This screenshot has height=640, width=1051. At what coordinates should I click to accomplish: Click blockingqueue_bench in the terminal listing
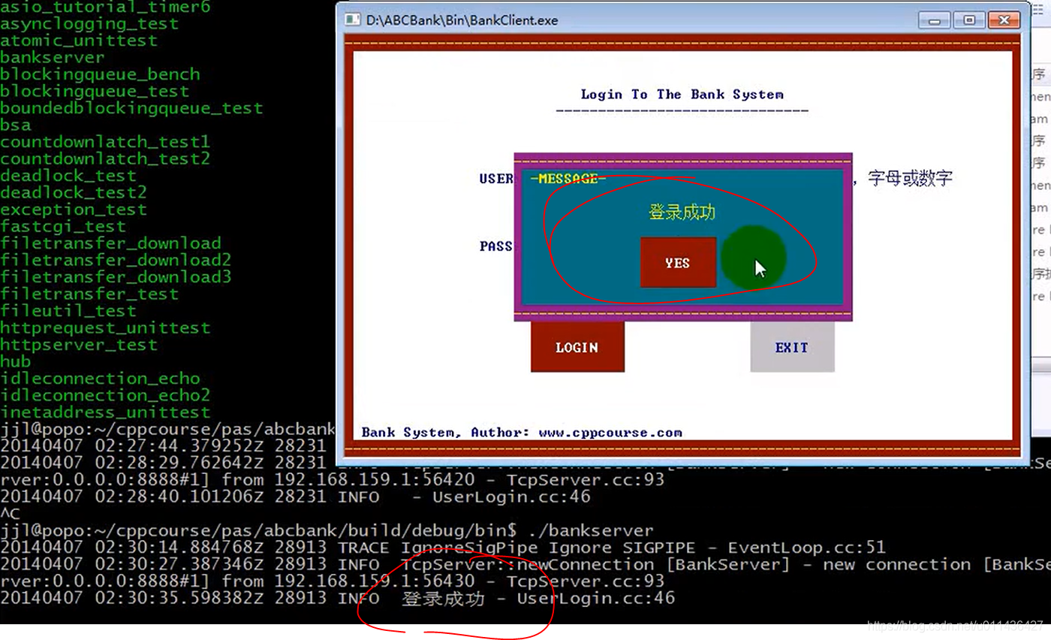tap(100, 74)
